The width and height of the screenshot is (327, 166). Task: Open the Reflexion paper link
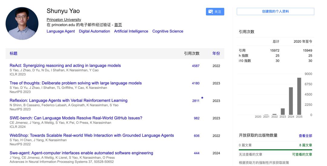tap(68, 100)
